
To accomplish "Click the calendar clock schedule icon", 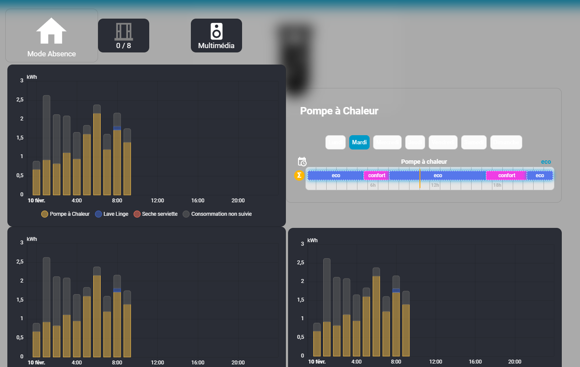I will (302, 162).
